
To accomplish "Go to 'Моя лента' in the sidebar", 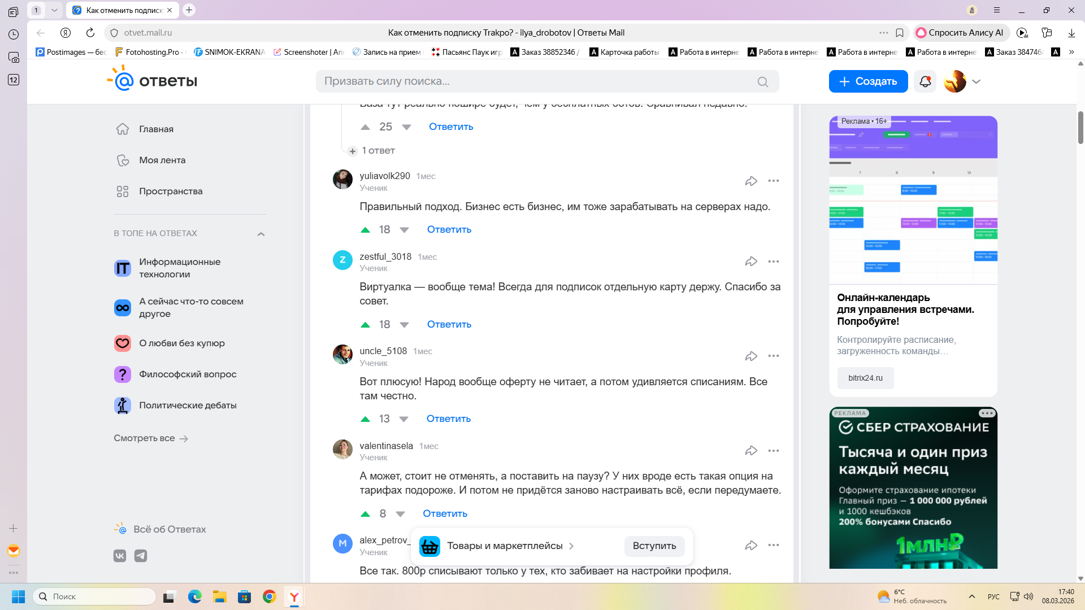I will (x=162, y=160).
